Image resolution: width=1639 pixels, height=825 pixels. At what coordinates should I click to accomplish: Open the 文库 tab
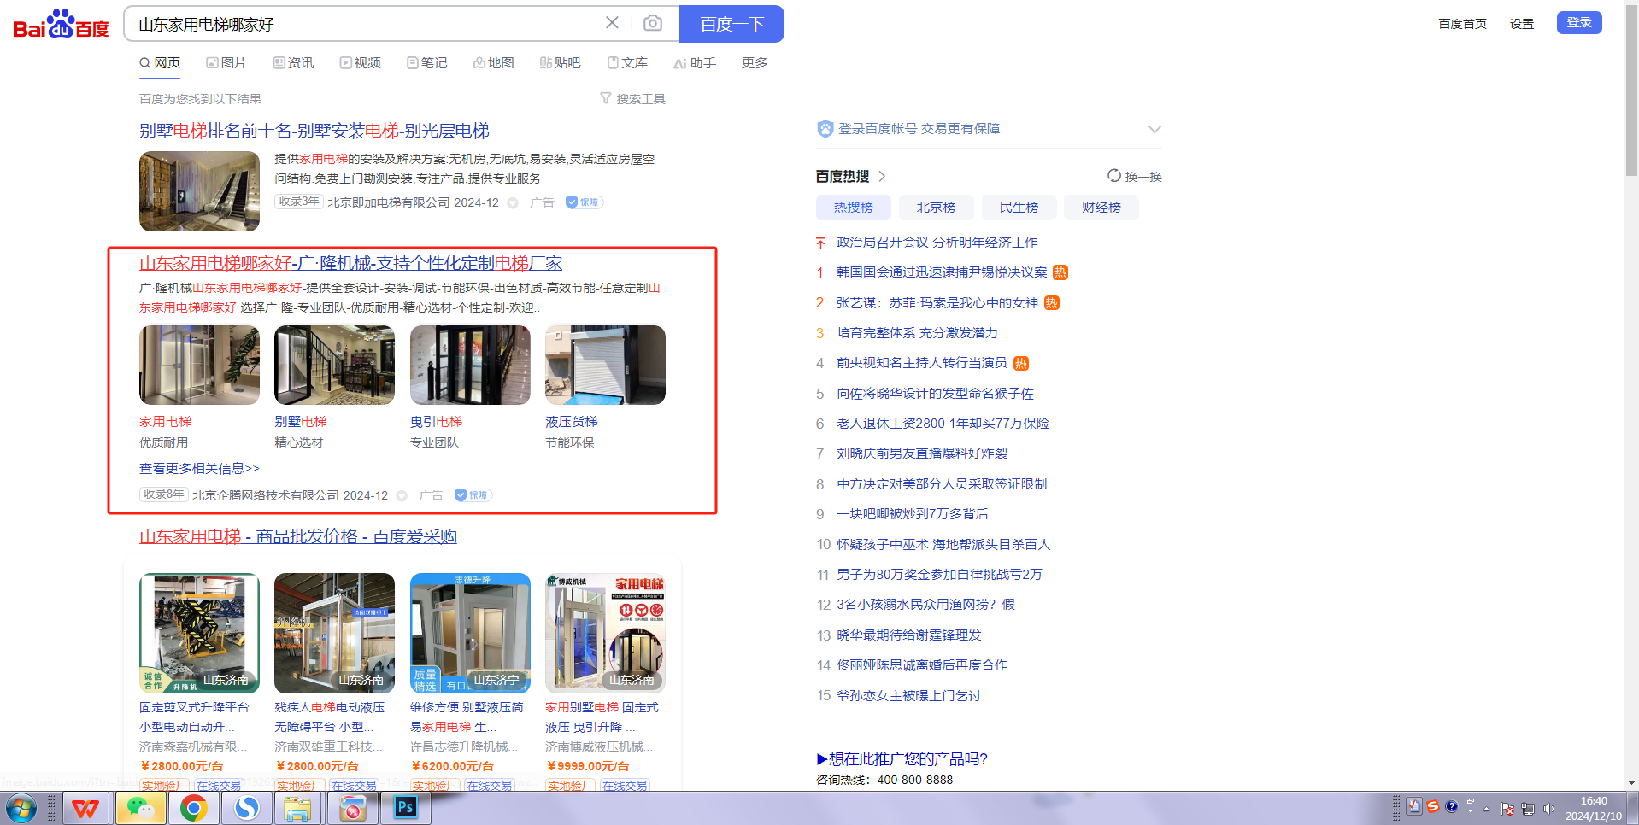click(627, 62)
